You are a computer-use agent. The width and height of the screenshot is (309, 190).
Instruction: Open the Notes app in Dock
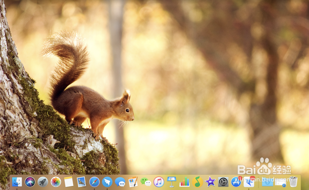tap(69, 182)
